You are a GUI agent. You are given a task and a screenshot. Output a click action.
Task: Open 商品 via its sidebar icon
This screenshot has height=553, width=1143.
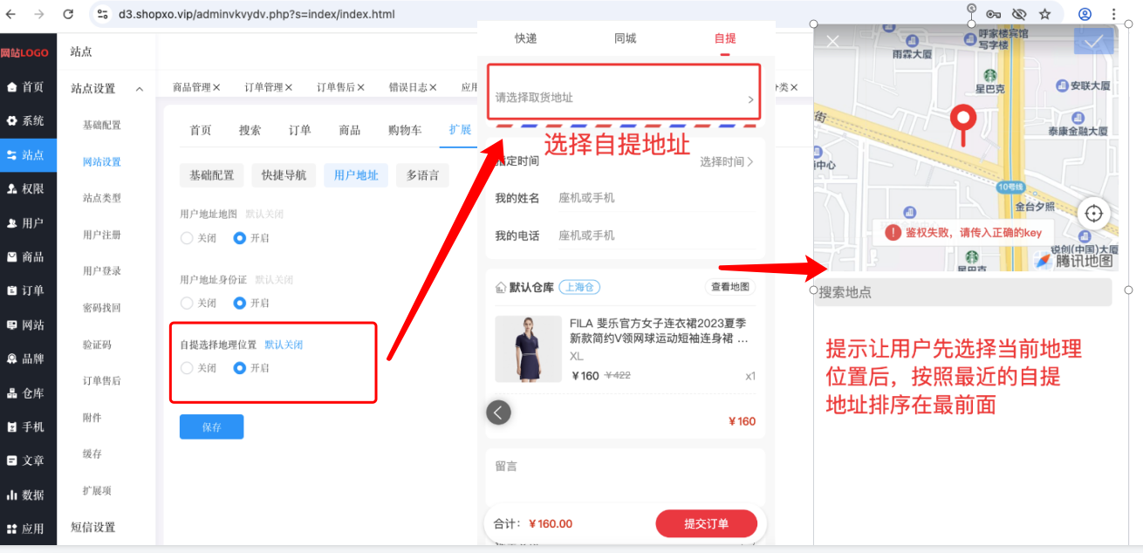click(12, 257)
